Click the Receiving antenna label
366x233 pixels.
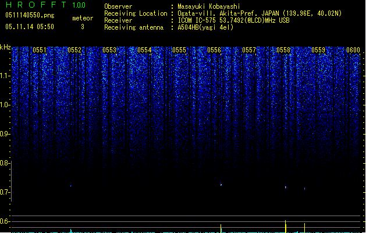[x=134, y=27]
